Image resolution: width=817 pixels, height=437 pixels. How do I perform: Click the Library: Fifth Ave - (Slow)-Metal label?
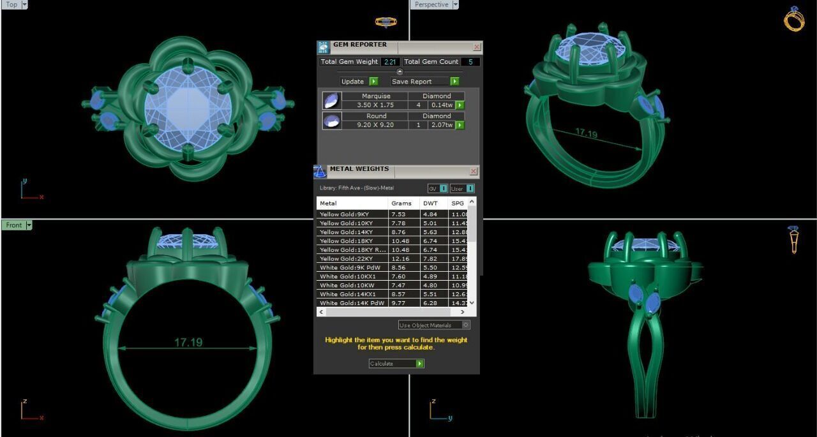[x=357, y=188]
